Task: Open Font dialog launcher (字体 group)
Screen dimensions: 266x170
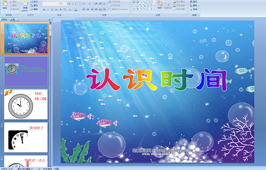Action: coord(79,15)
